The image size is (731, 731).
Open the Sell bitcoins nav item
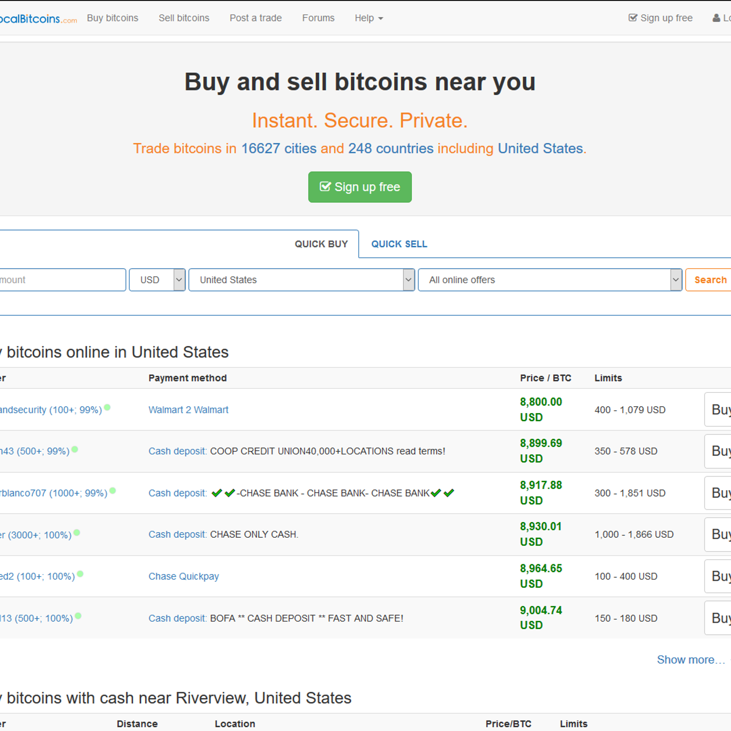coord(184,18)
